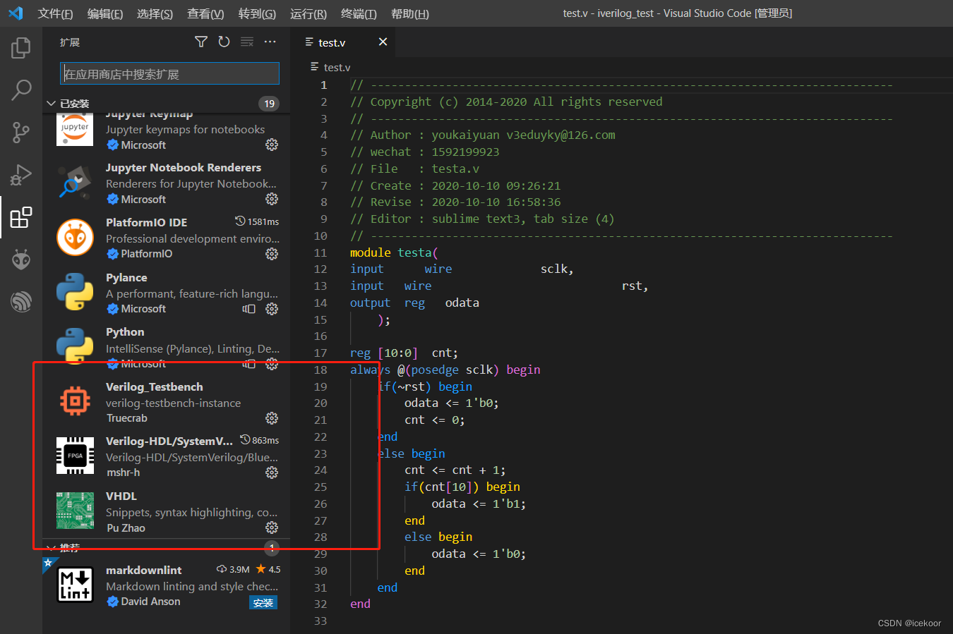Open manage gear for Jupyter Keymap
Image resolution: width=953 pixels, height=634 pixels.
(272, 145)
